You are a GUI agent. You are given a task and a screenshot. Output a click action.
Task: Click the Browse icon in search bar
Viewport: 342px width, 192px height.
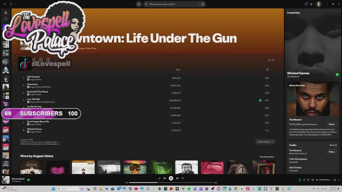coord(203,4)
